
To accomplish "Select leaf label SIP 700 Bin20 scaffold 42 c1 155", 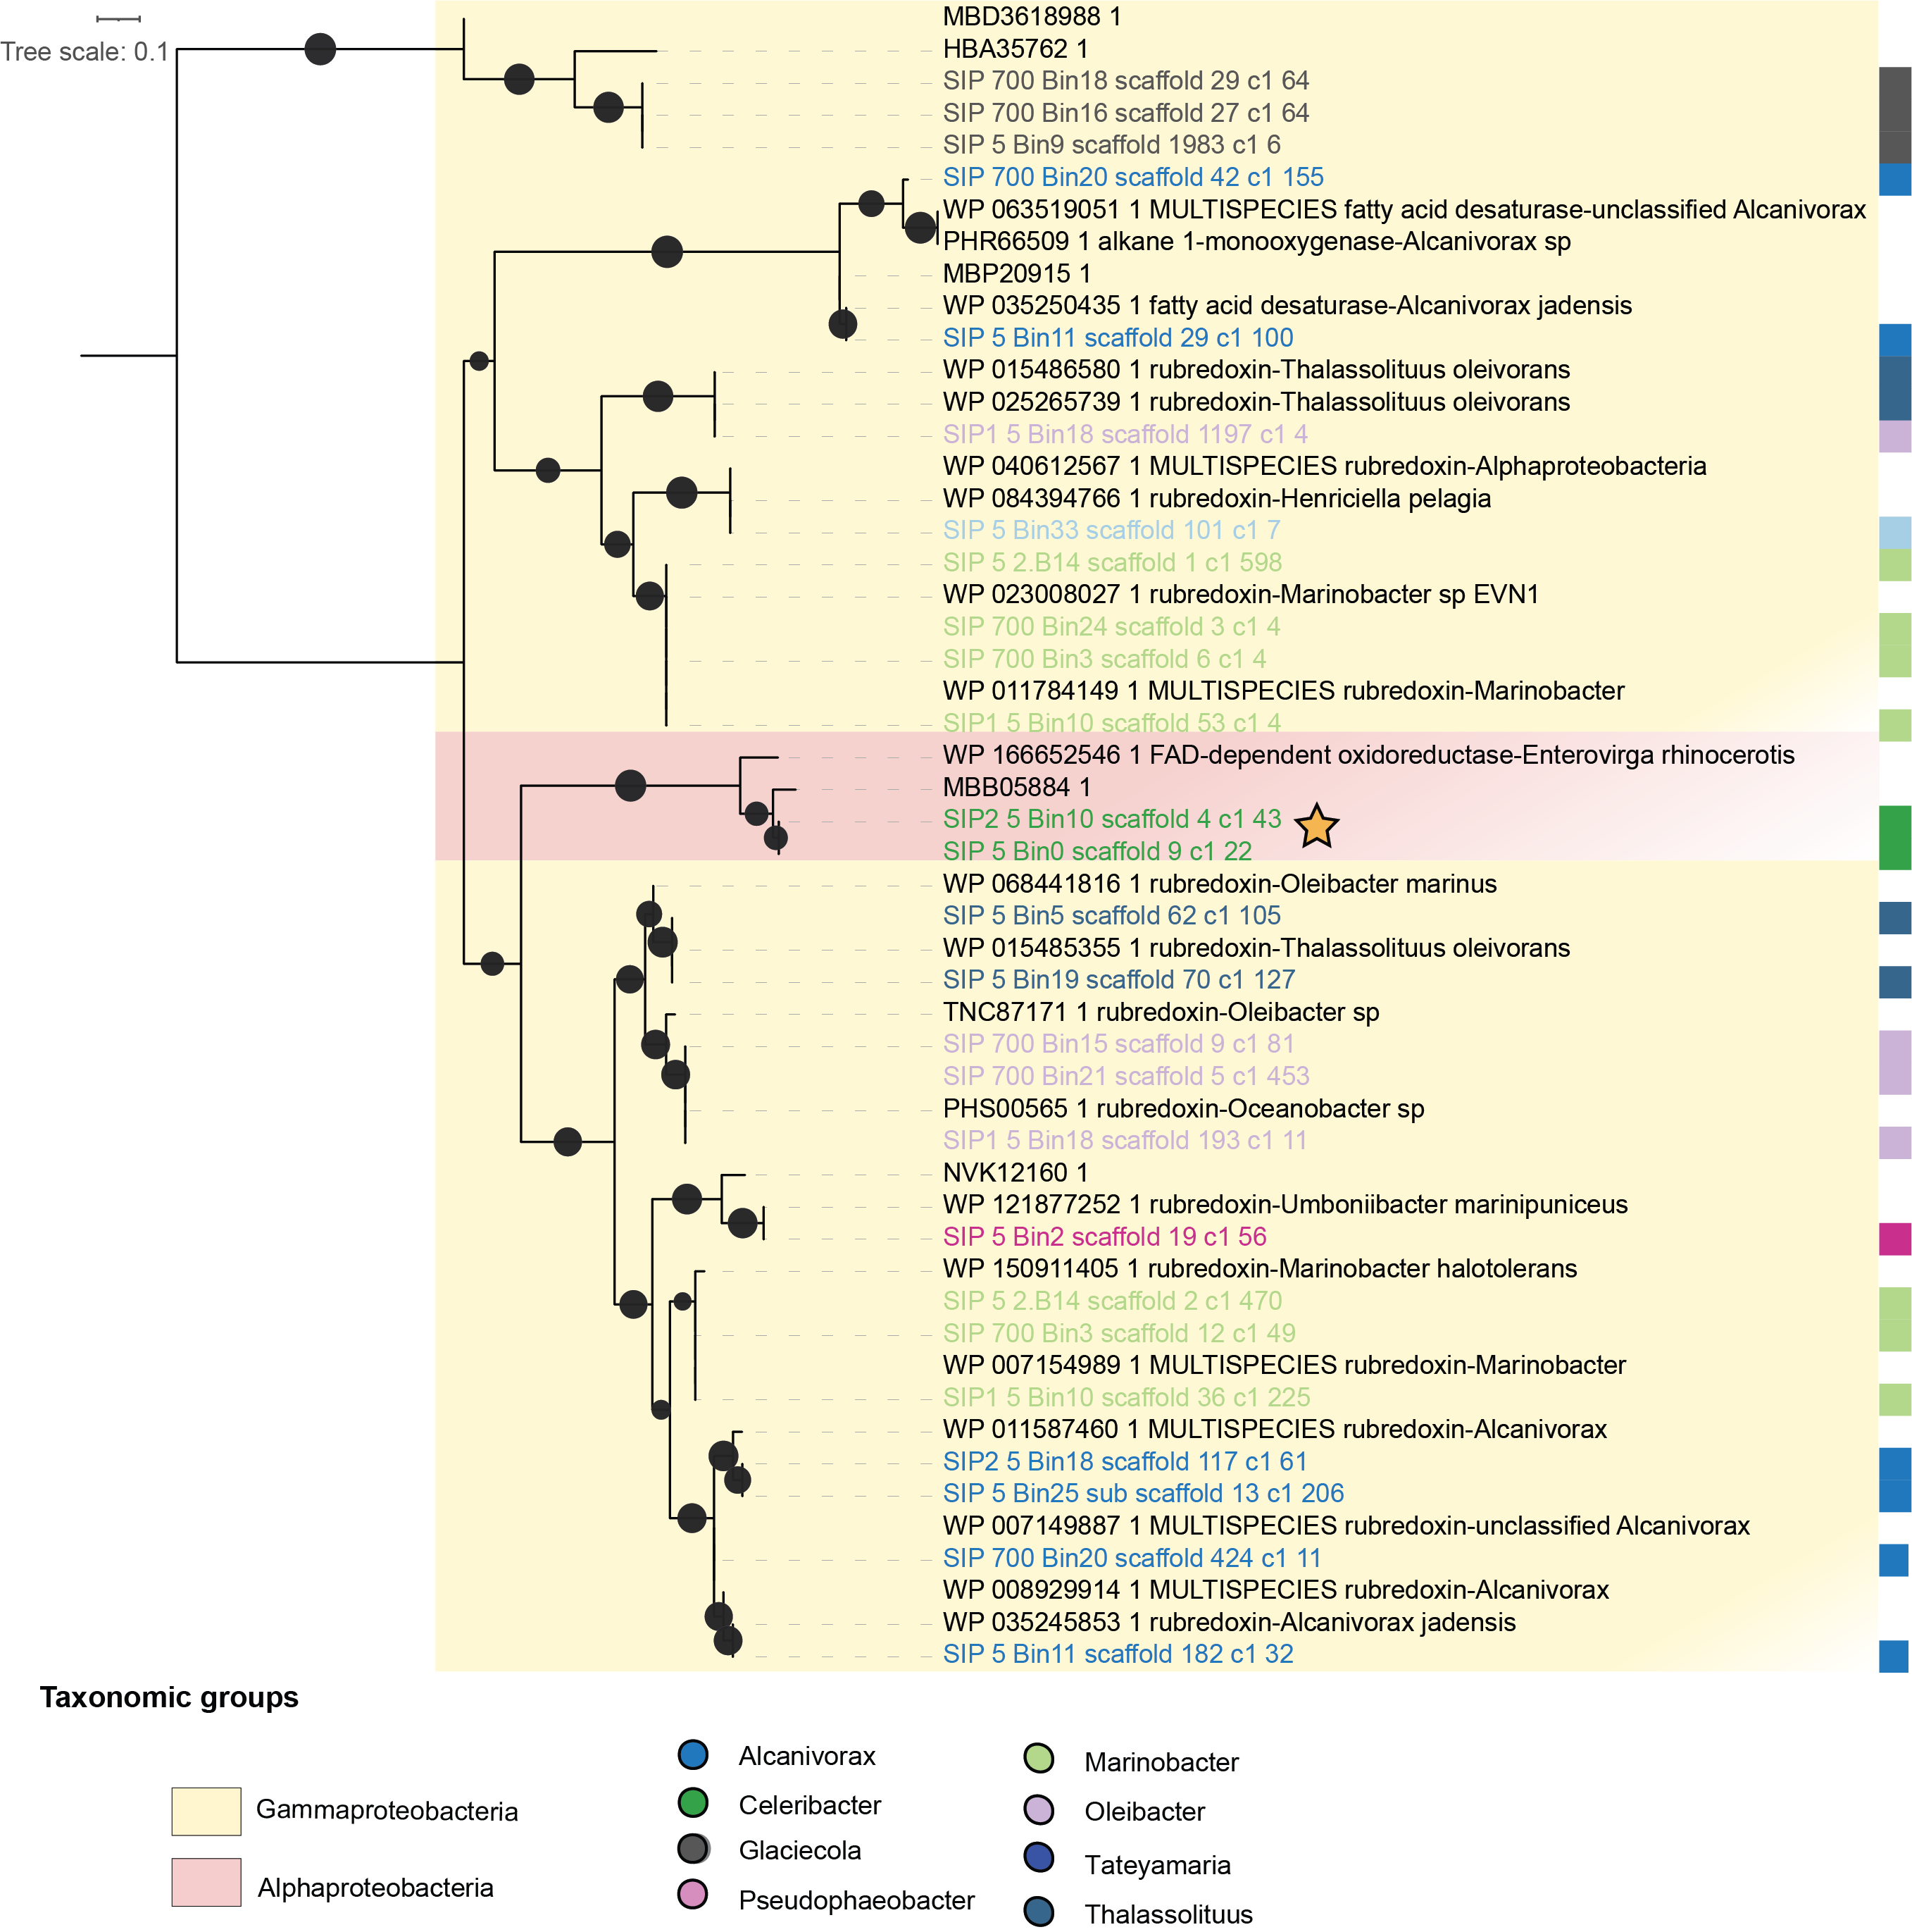I will pyautogui.click(x=1132, y=177).
